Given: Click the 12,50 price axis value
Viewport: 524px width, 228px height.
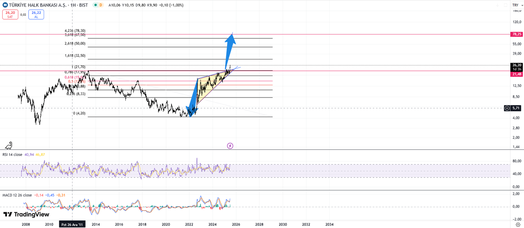Looking at the screenshot, I should click(x=516, y=86).
